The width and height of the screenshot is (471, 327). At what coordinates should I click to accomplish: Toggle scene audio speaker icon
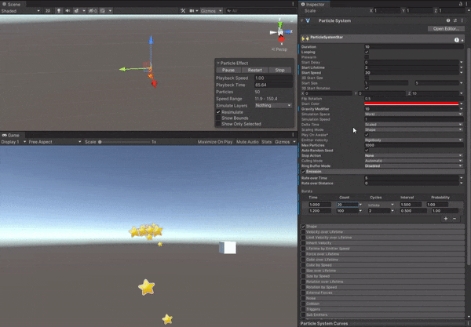(x=68, y=11)
